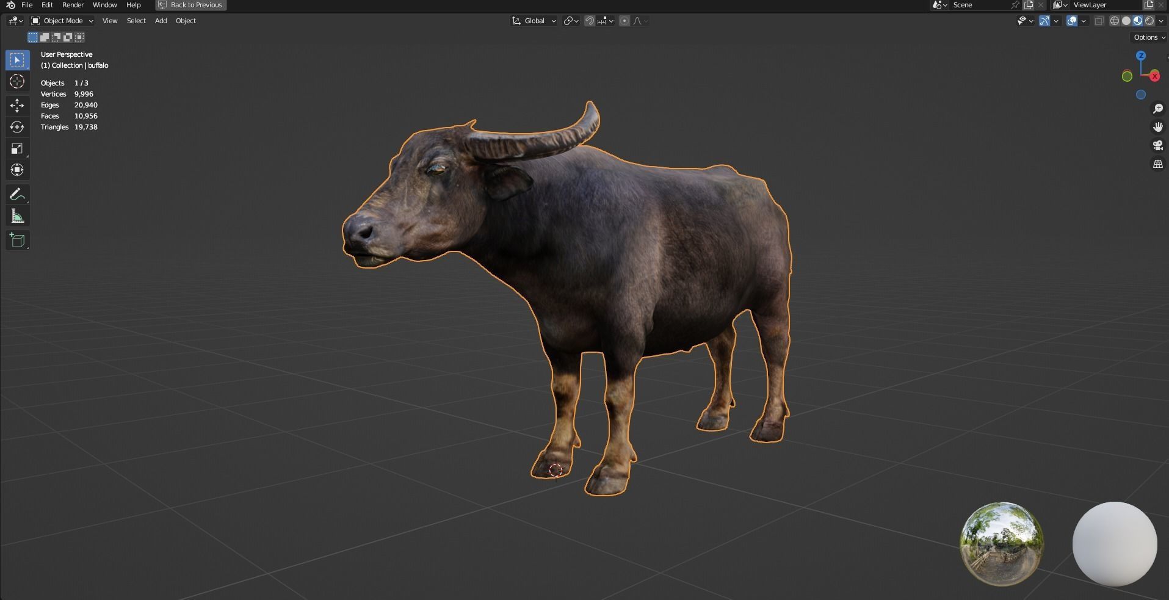Screen dimensions: 1169x600
Task: Select the Cursor tool
Action: pyautogui.click(x=17, y=81)
